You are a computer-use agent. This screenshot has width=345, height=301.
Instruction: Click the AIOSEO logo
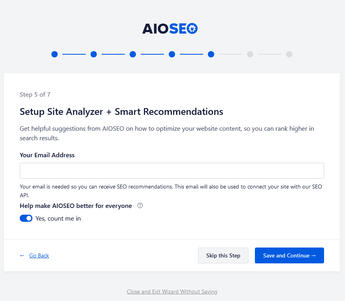pos(170,29)
